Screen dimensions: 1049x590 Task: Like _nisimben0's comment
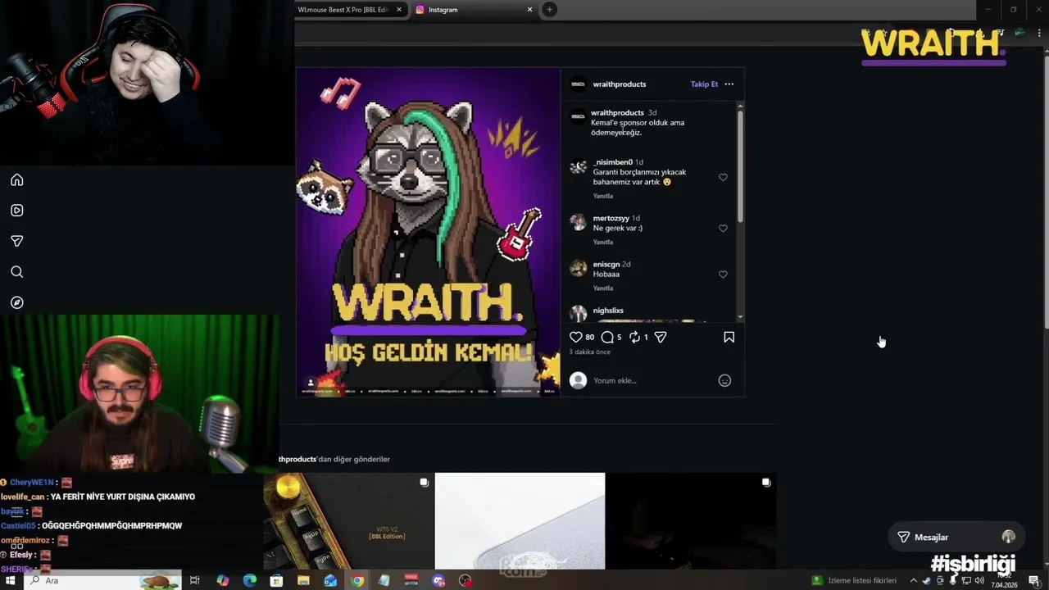pyautogui.click(x=723, y=177)
